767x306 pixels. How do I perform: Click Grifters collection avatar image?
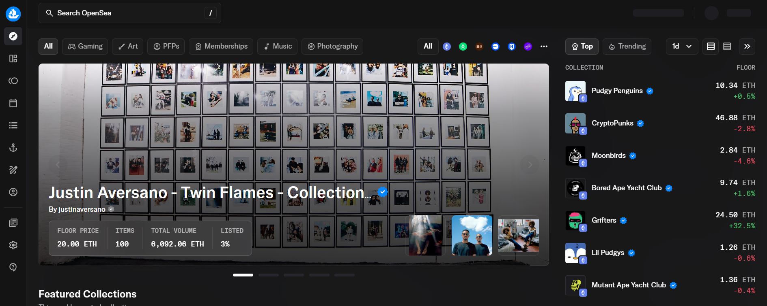[x=575, y=221]
